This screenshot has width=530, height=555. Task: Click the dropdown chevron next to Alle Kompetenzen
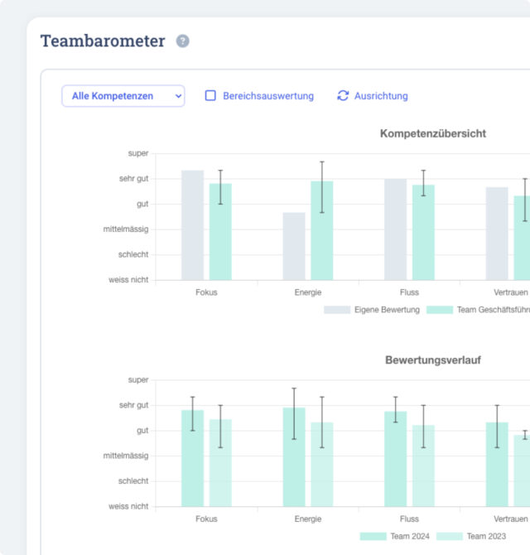pos(178,96)
